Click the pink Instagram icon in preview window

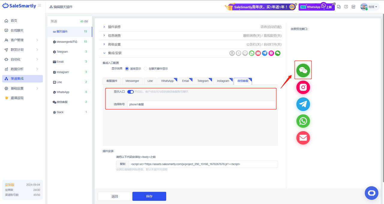click(x=303, y=87)
